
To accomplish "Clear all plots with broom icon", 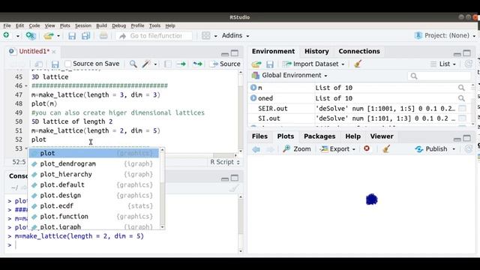I will point(386,148).
